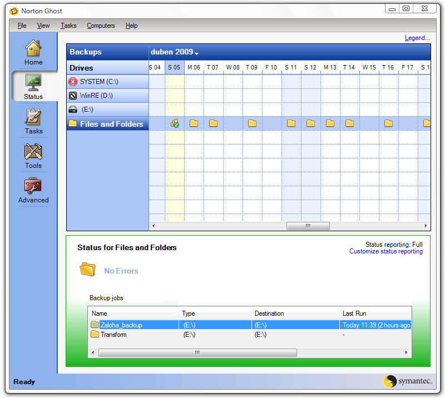Click Status reporting: Full text
445x398 pixels.
394,245
